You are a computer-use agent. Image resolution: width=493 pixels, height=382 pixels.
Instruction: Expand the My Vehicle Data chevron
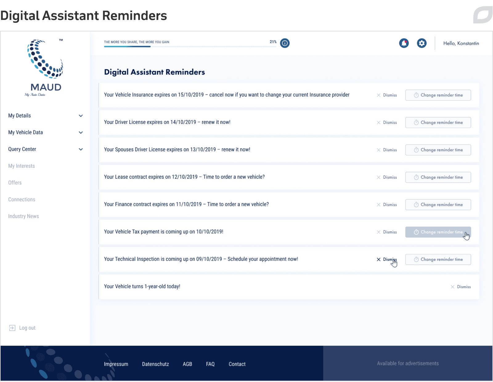(x=81, y=132)
